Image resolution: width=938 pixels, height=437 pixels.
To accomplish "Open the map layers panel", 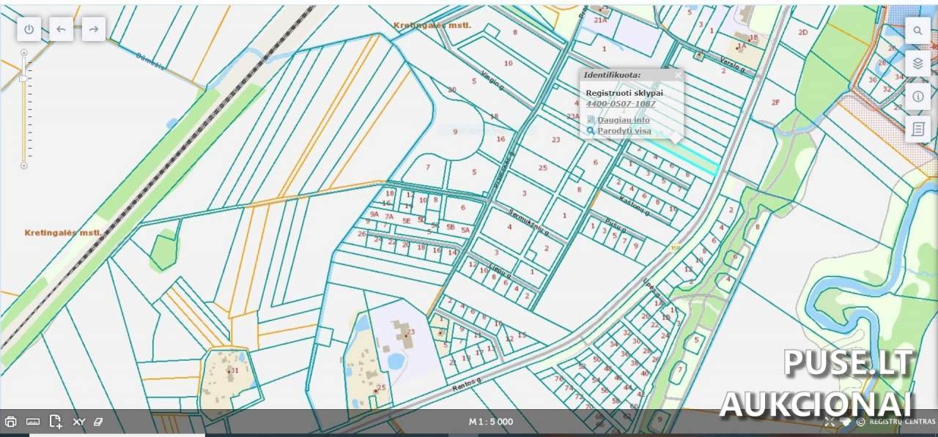I will point(917,64).
